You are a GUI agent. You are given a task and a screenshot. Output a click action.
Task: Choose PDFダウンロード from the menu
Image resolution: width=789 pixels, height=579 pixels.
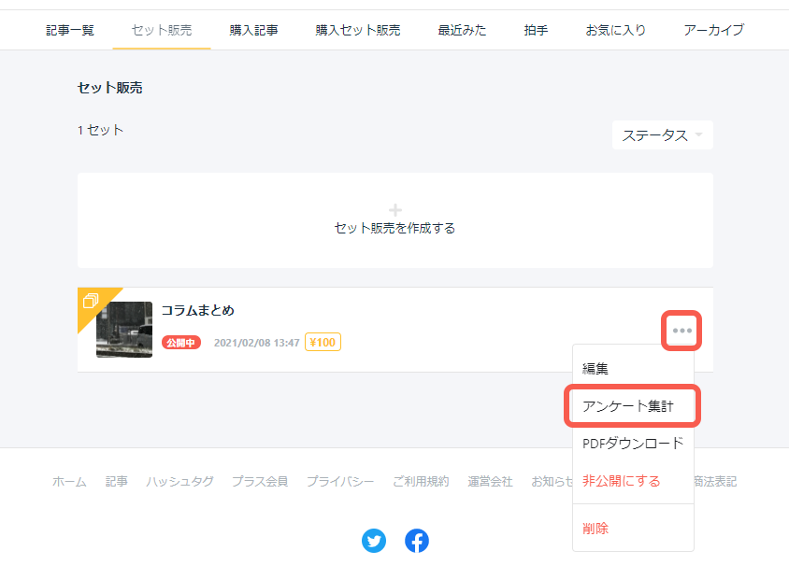click(x=633, y=444)
